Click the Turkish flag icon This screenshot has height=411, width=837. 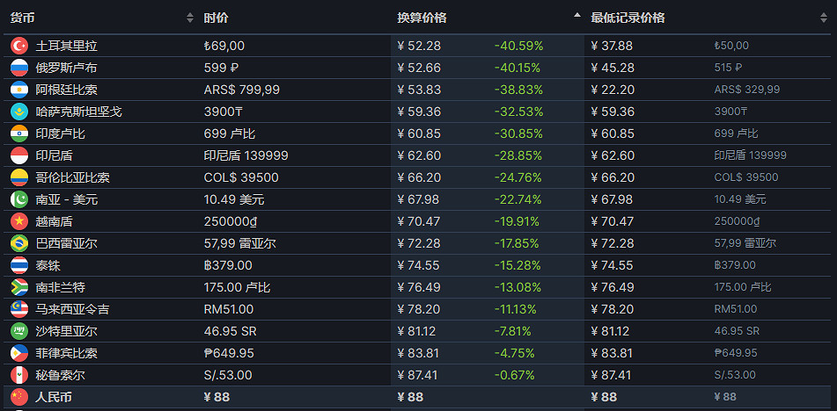tap(19, 46)
